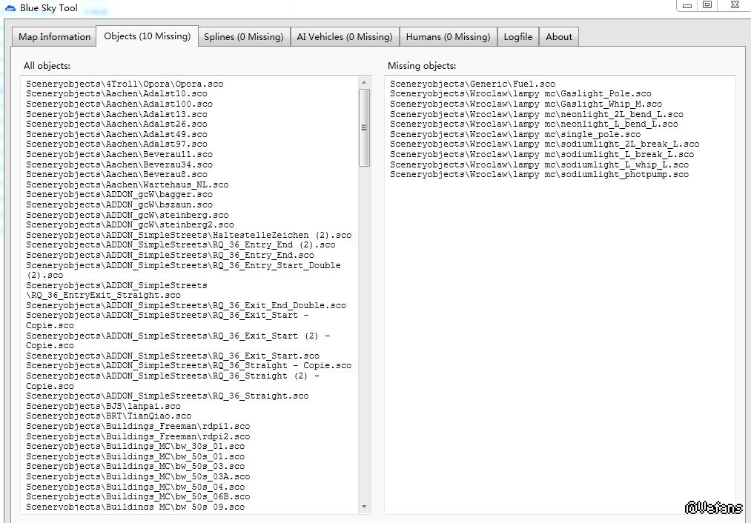The width and height of the screenshot is (751, 523).
Task: Select missing sodiumlight_photpump.sco entry
Action: [539, 175]
